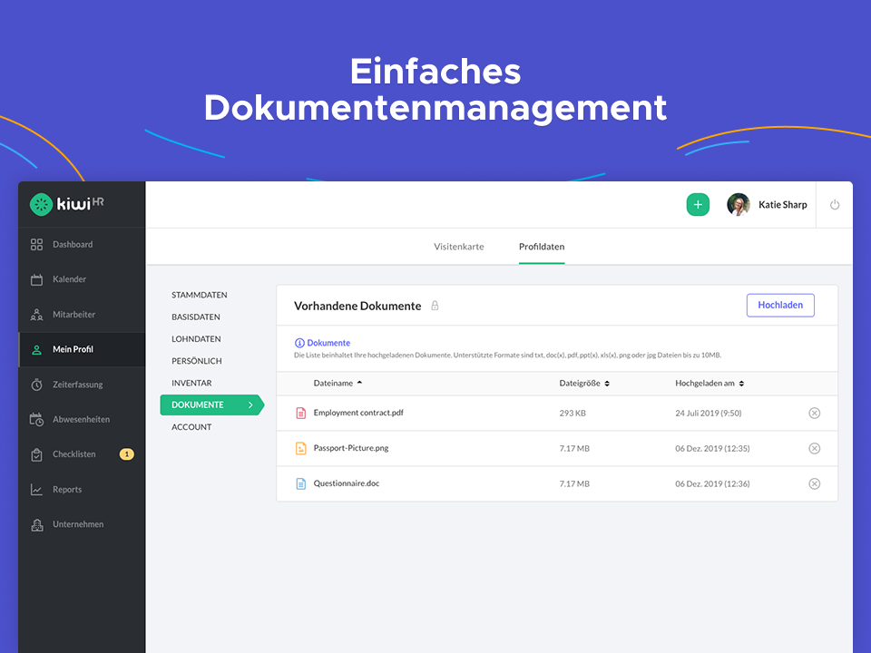Open Employment contract.pdf file
The height and width of the screenshot is (653, 871).
coord(358,413)
